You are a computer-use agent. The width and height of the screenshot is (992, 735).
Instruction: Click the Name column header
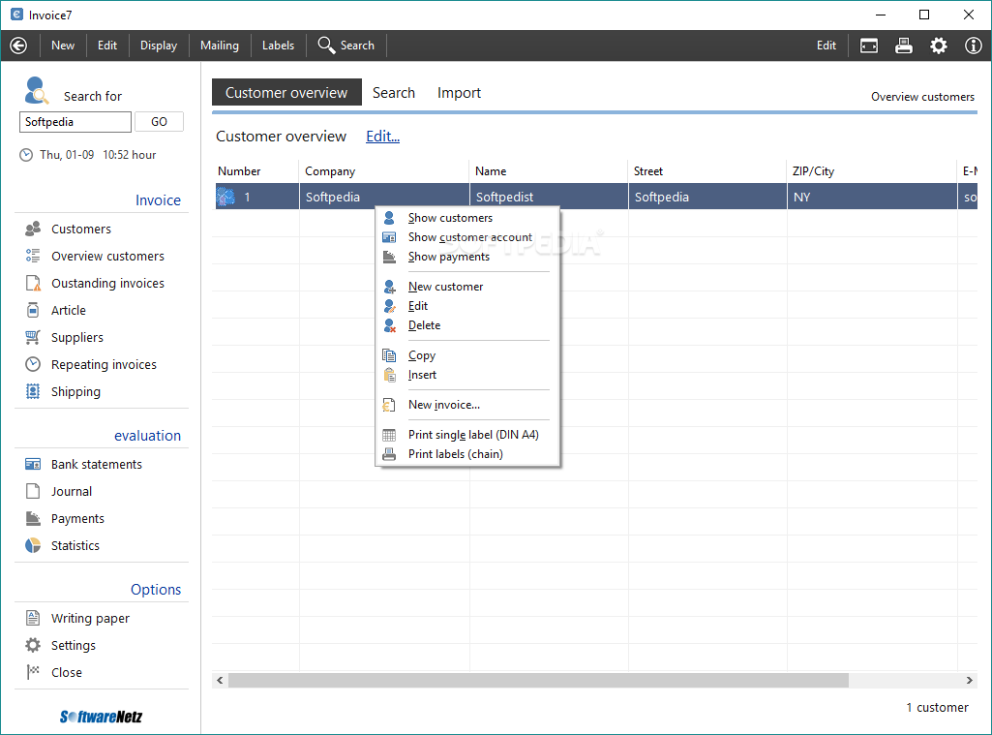(x=549, y=171)
